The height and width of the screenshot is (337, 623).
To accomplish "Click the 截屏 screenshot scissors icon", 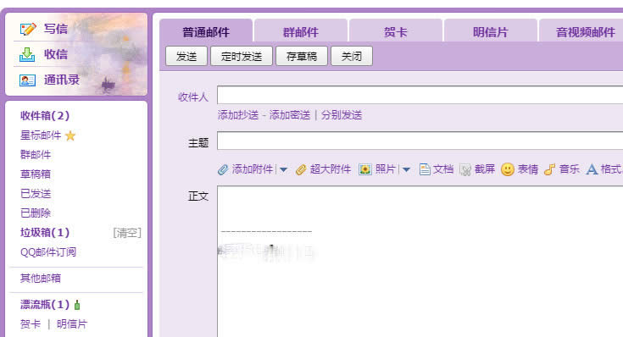I will tap(465, 170).
